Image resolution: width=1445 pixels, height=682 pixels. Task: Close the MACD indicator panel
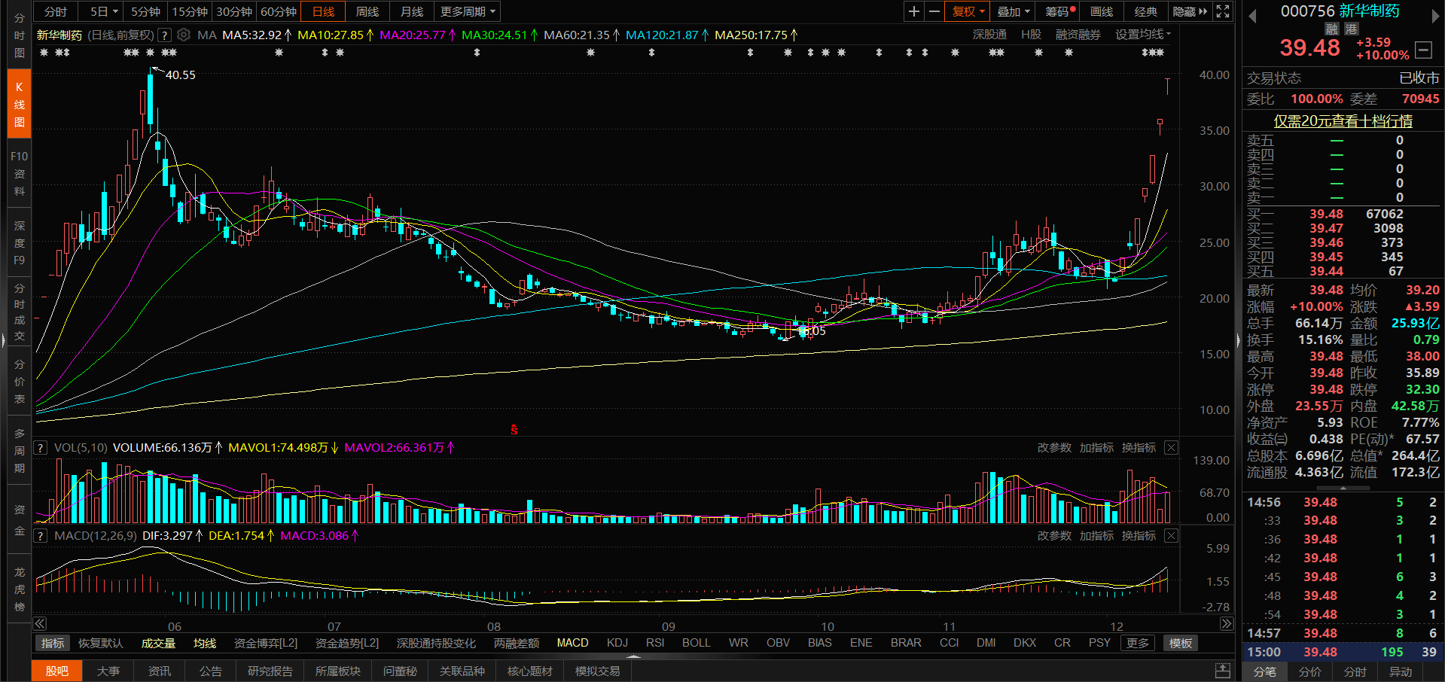(x=1171, y=535)
